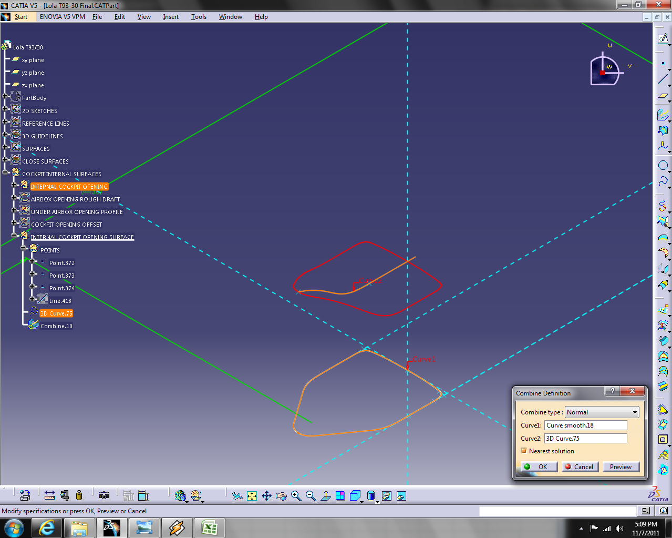672x538 pixels.
Task: Activate the Projection tool
Action: point(663,114)
